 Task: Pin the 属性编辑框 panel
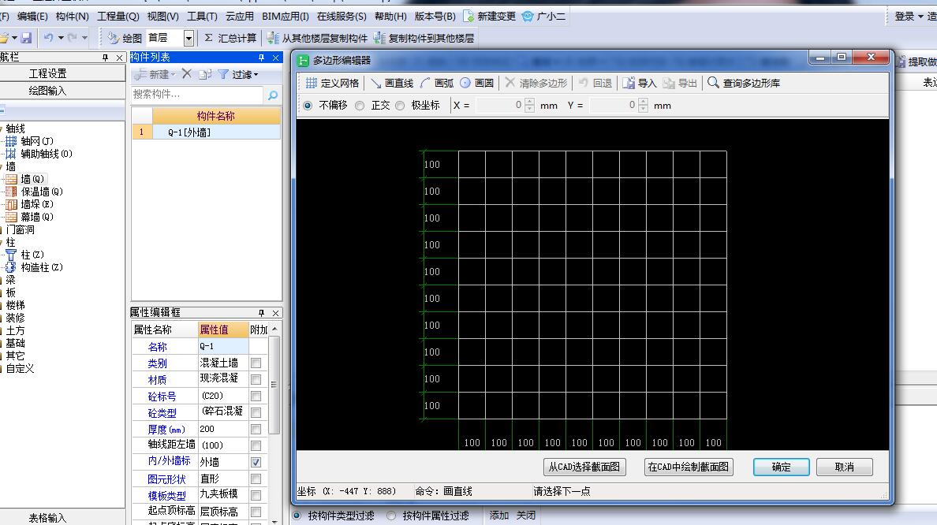click(x=261, y=312)
